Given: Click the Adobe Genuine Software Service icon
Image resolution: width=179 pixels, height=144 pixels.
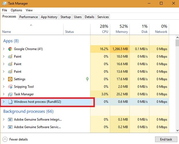Looking at the screenshot, I should pyautogui.click(x=10, y=127).
